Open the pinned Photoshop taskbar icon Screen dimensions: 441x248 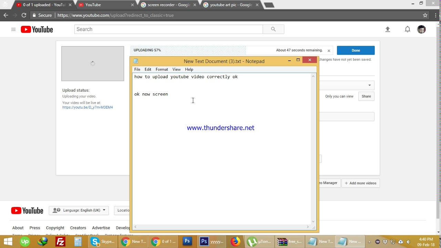click(x=187, y=241)
